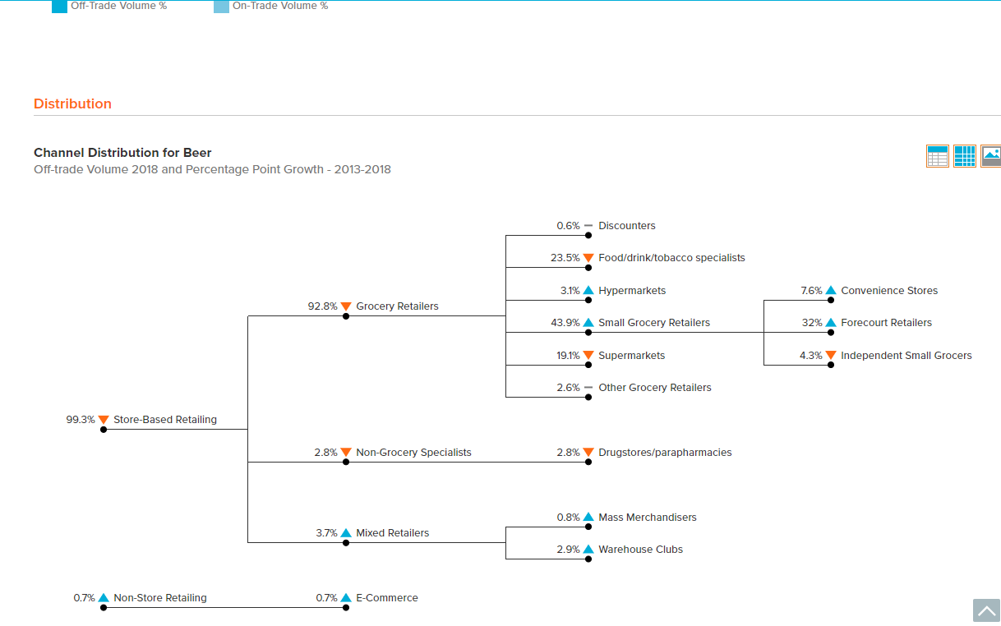The image size is (1001, 626).
Task: Click the Store-Based Retailing node dot
Action: (x=104, y=430)
